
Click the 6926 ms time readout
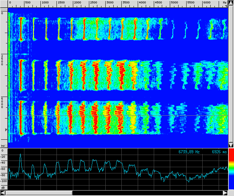click(219, 152)
